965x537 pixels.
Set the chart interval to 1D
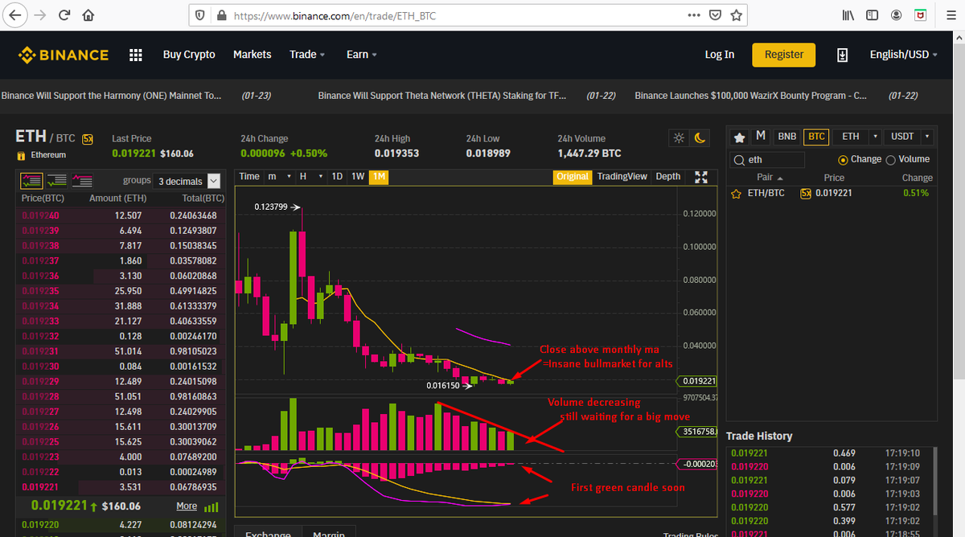click(338, 176)
